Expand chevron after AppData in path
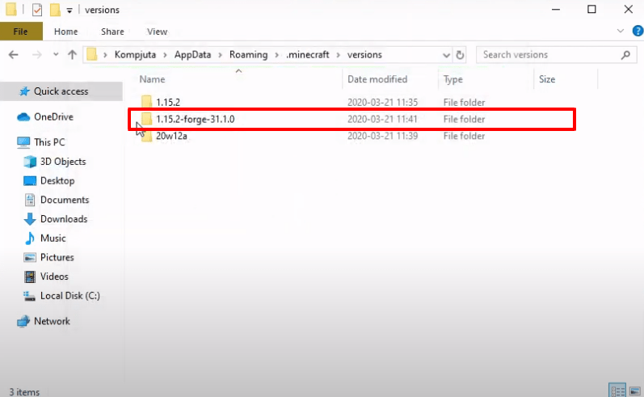Screen dimensions: 644x397 [220, 55]
